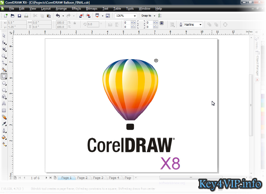
Task: Click the x position field 5.5
Action: click(17, 22)
